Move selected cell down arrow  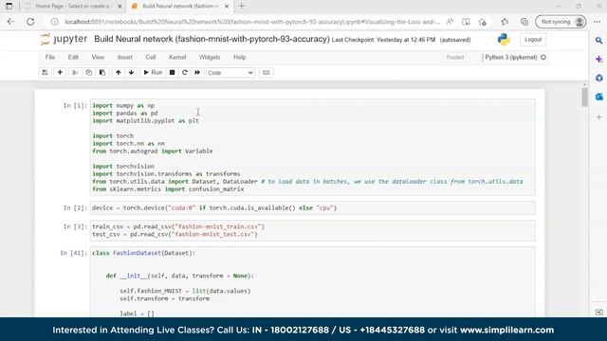click(x=131, y=73)
